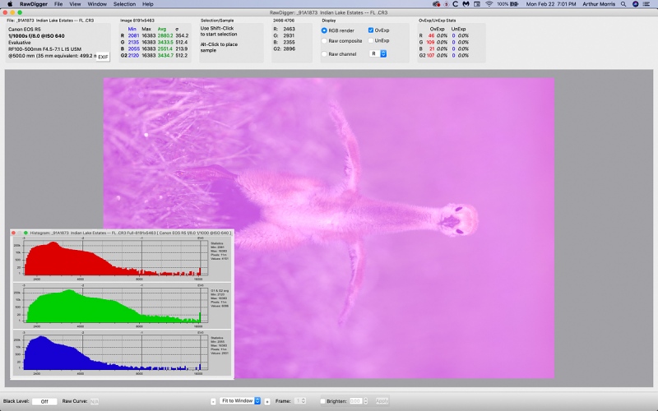
Task: Select the Raw composite radio button
Action: 324,41
